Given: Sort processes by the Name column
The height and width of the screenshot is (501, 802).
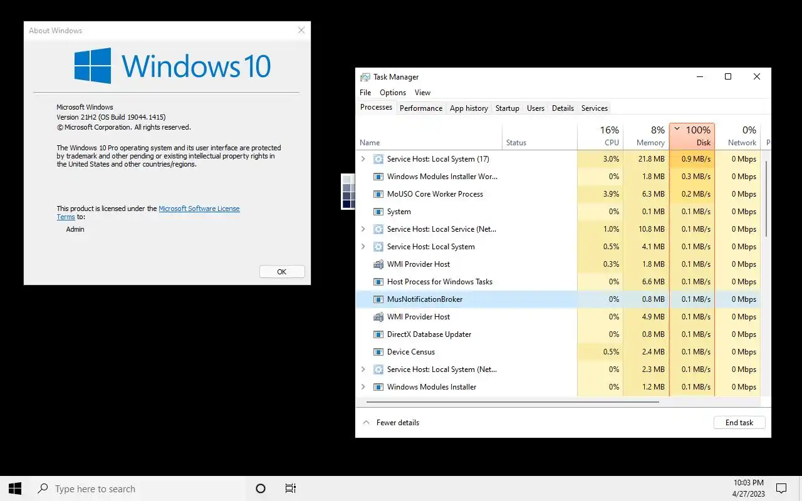Looking at the screenshot, I should [429, 137].
